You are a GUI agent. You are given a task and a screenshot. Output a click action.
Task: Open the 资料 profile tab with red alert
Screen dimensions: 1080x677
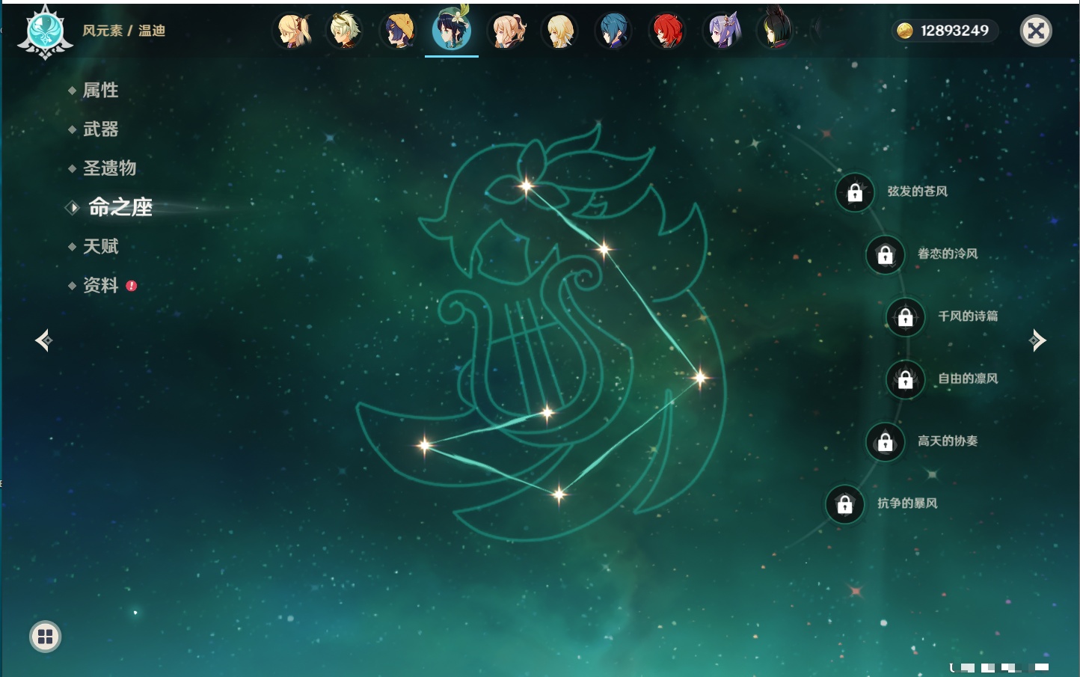[100, 285]
